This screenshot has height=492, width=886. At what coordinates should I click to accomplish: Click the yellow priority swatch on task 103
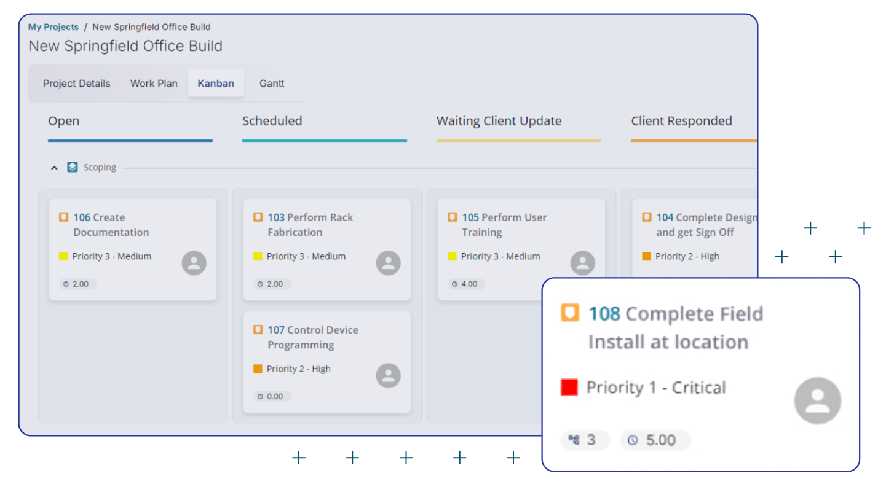[x=258, y=256]
